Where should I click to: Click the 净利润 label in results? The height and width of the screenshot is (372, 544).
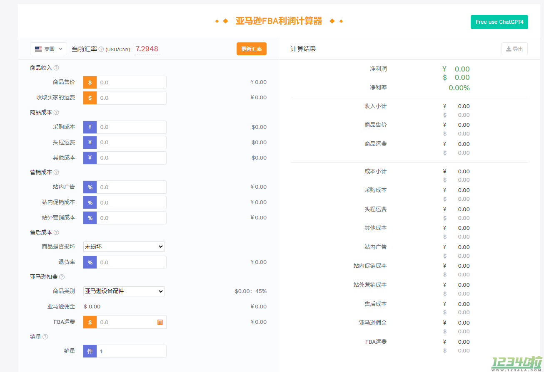[x=378, y=69]
